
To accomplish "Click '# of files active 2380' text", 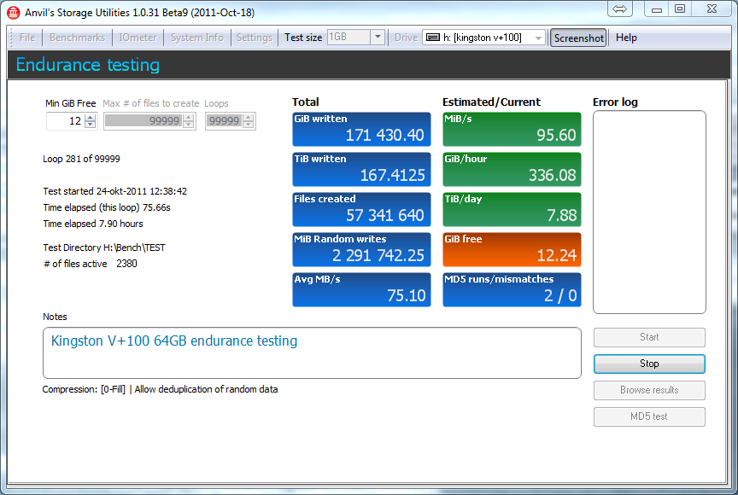I will click(90, 264).
